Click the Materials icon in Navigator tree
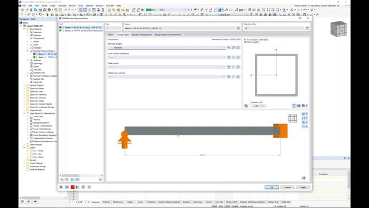The image size is (369, 208). pyautogui.click(x=31, y=32)
